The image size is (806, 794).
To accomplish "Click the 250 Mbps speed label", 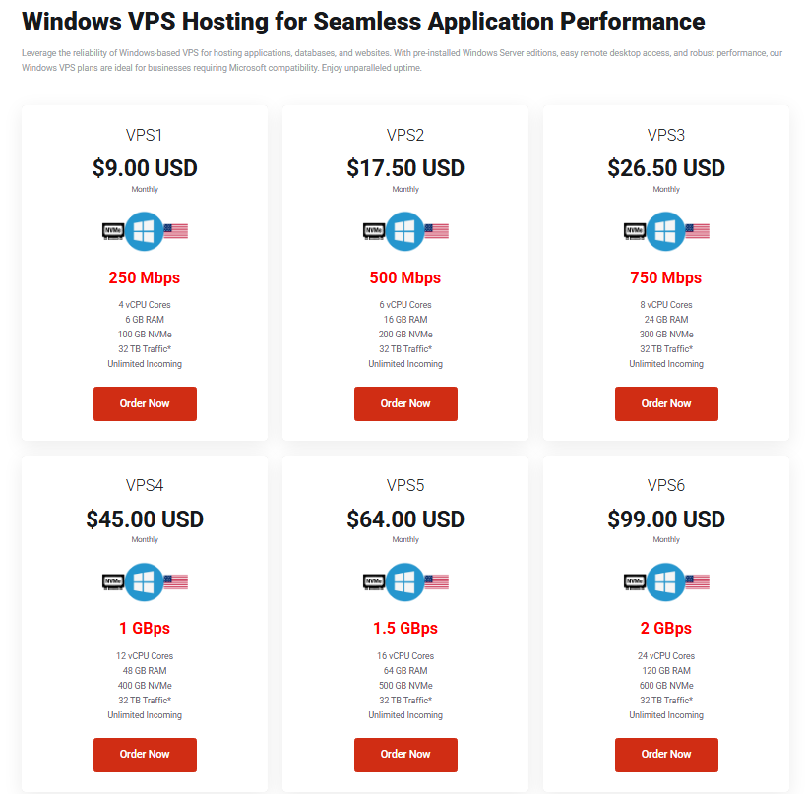I will (x=145, y=277).
